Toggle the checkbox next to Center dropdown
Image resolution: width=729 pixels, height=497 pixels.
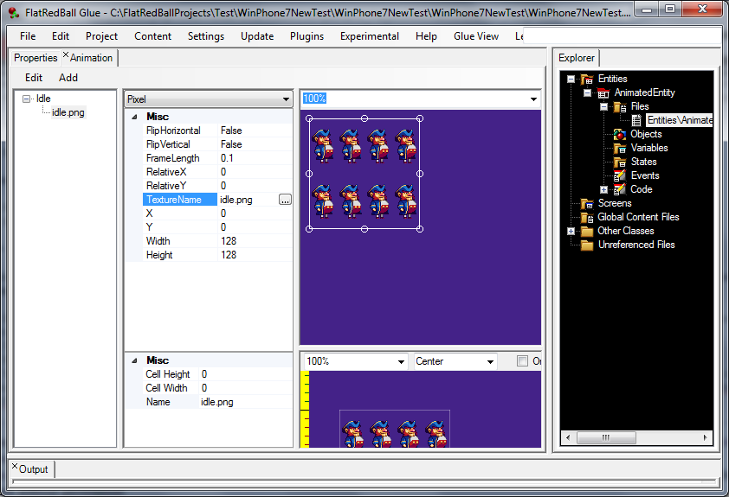click(522, 361)
